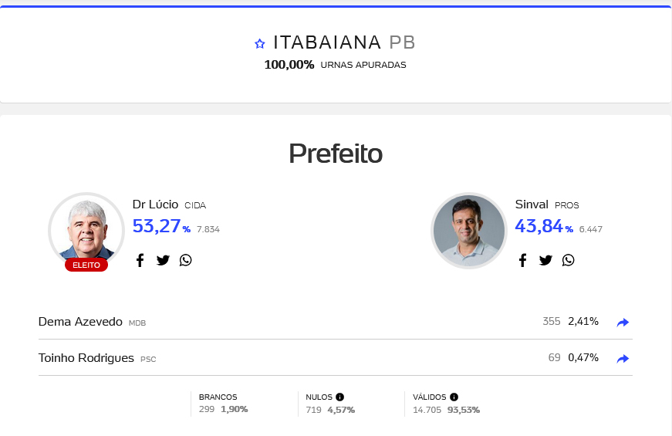Share Dr Lúcio result on Twitter
The width and height of the screenshot is (672, 436).
163,260
